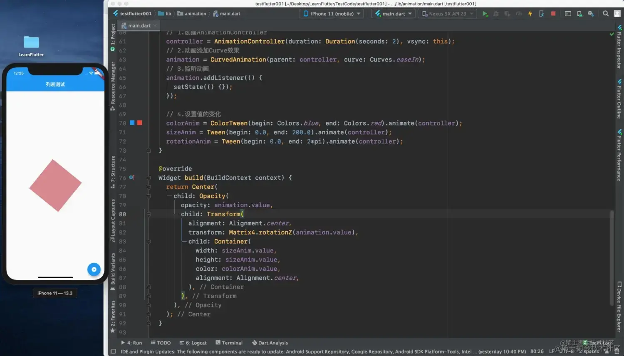Click the 80:26 cursor position indicator
This screenshot has width=624, height=356.
[537, 351]
